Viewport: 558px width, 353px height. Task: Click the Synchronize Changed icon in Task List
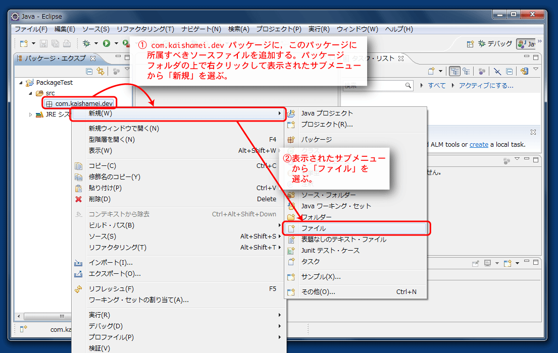(524, 71)
